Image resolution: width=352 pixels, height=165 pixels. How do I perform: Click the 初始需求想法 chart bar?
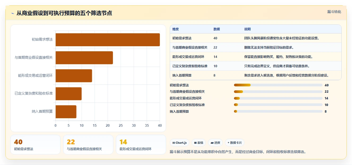click(x=108, y=40)
